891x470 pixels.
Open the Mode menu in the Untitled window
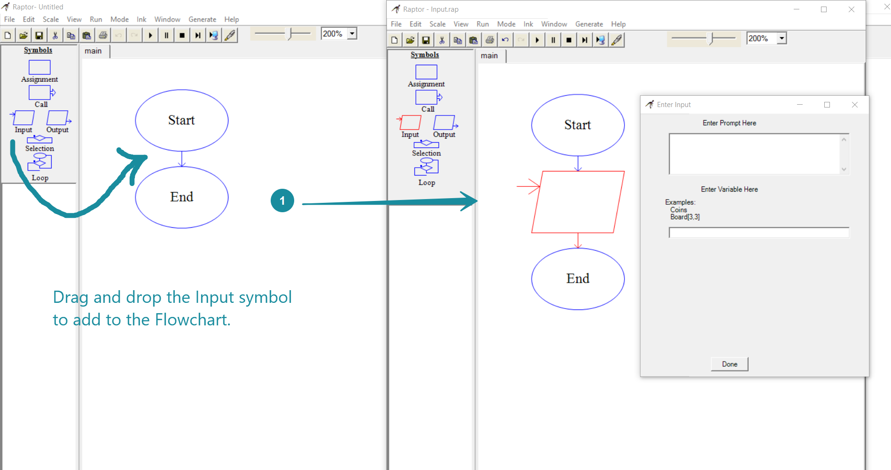[x=119, y=19]
